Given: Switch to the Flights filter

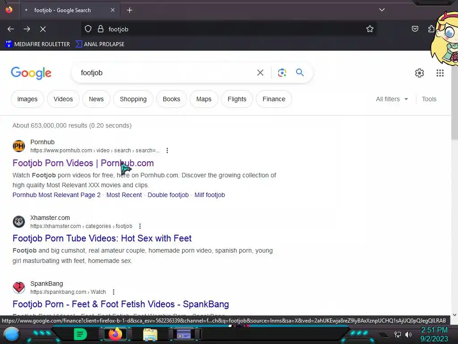Looking at the screenshot, I should (237, 99).
